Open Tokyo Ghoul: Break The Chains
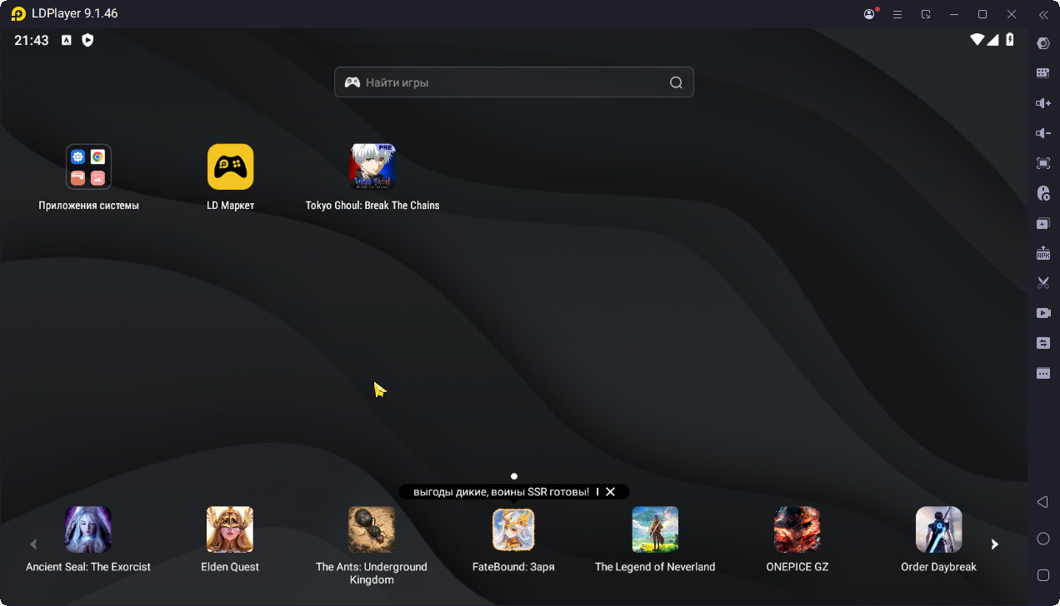1060x606 pixels. 372,166
